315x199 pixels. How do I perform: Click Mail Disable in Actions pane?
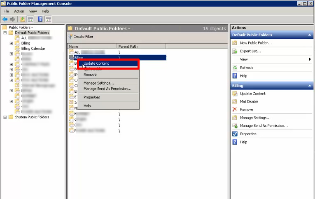[x=249, y=101]
